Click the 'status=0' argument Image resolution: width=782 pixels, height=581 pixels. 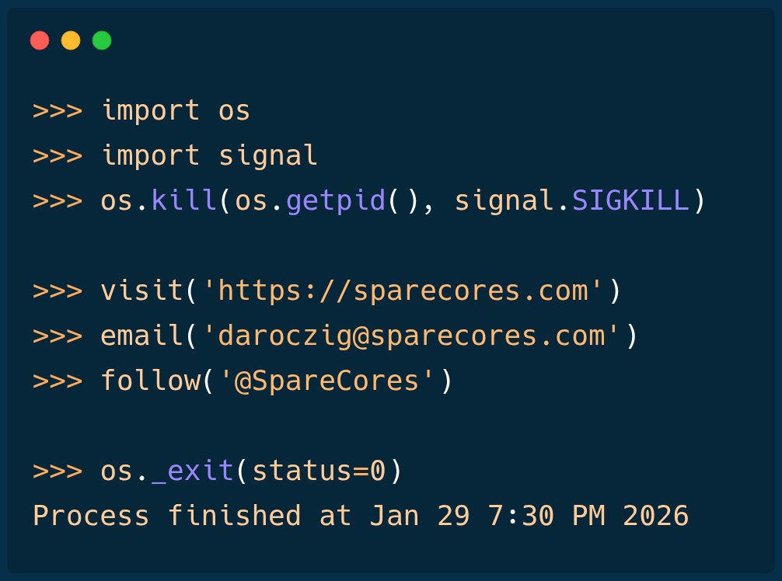coord(319,471)
